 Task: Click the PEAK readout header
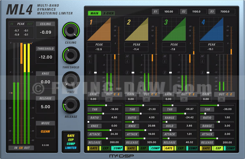click(21, 24)
